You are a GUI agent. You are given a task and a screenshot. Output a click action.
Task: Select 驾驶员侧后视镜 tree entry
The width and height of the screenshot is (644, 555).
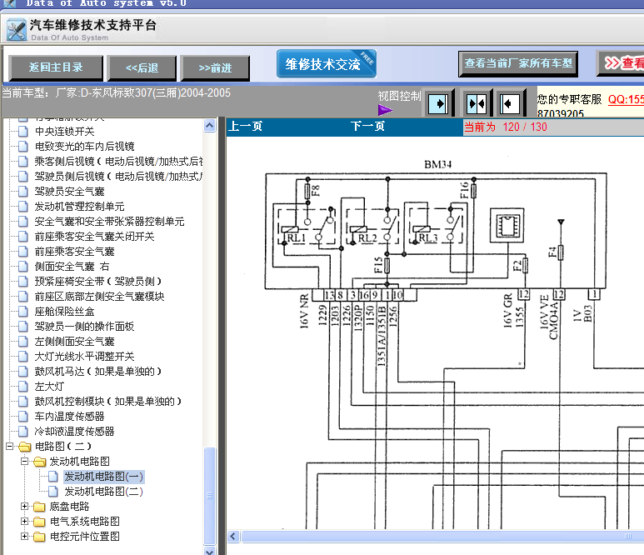click(118, 176)
